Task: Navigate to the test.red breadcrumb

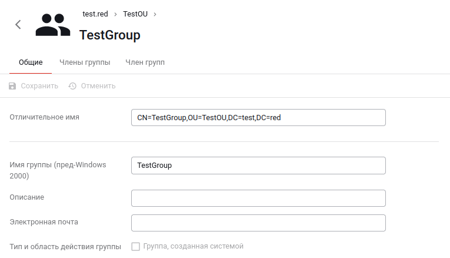Action: 95,14
